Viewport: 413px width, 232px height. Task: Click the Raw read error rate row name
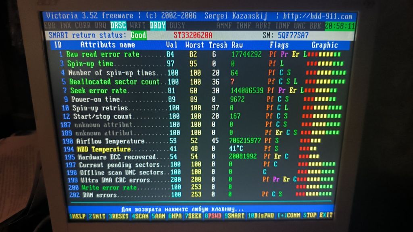[x=103, y=54]
